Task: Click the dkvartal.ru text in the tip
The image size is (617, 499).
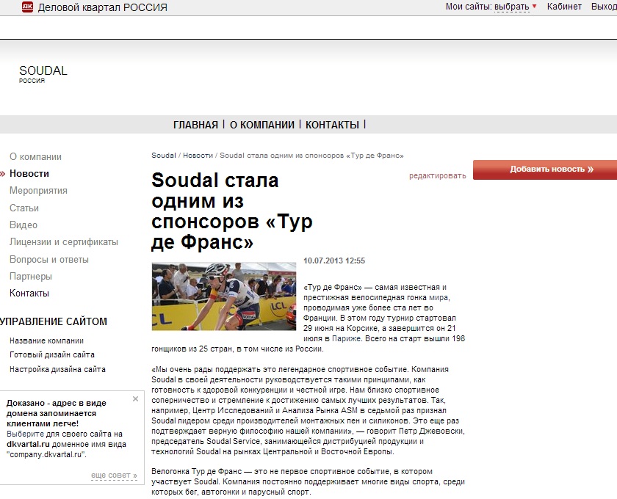Action: pyautogui.click(x=28, y=445)
